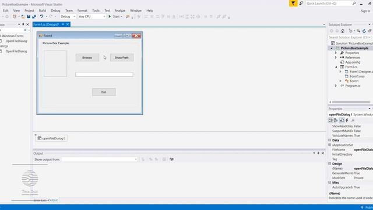Screen dimensions: 373x210
Task: Click the Search Solution Explorer field
Action: (x=350, y=37)
